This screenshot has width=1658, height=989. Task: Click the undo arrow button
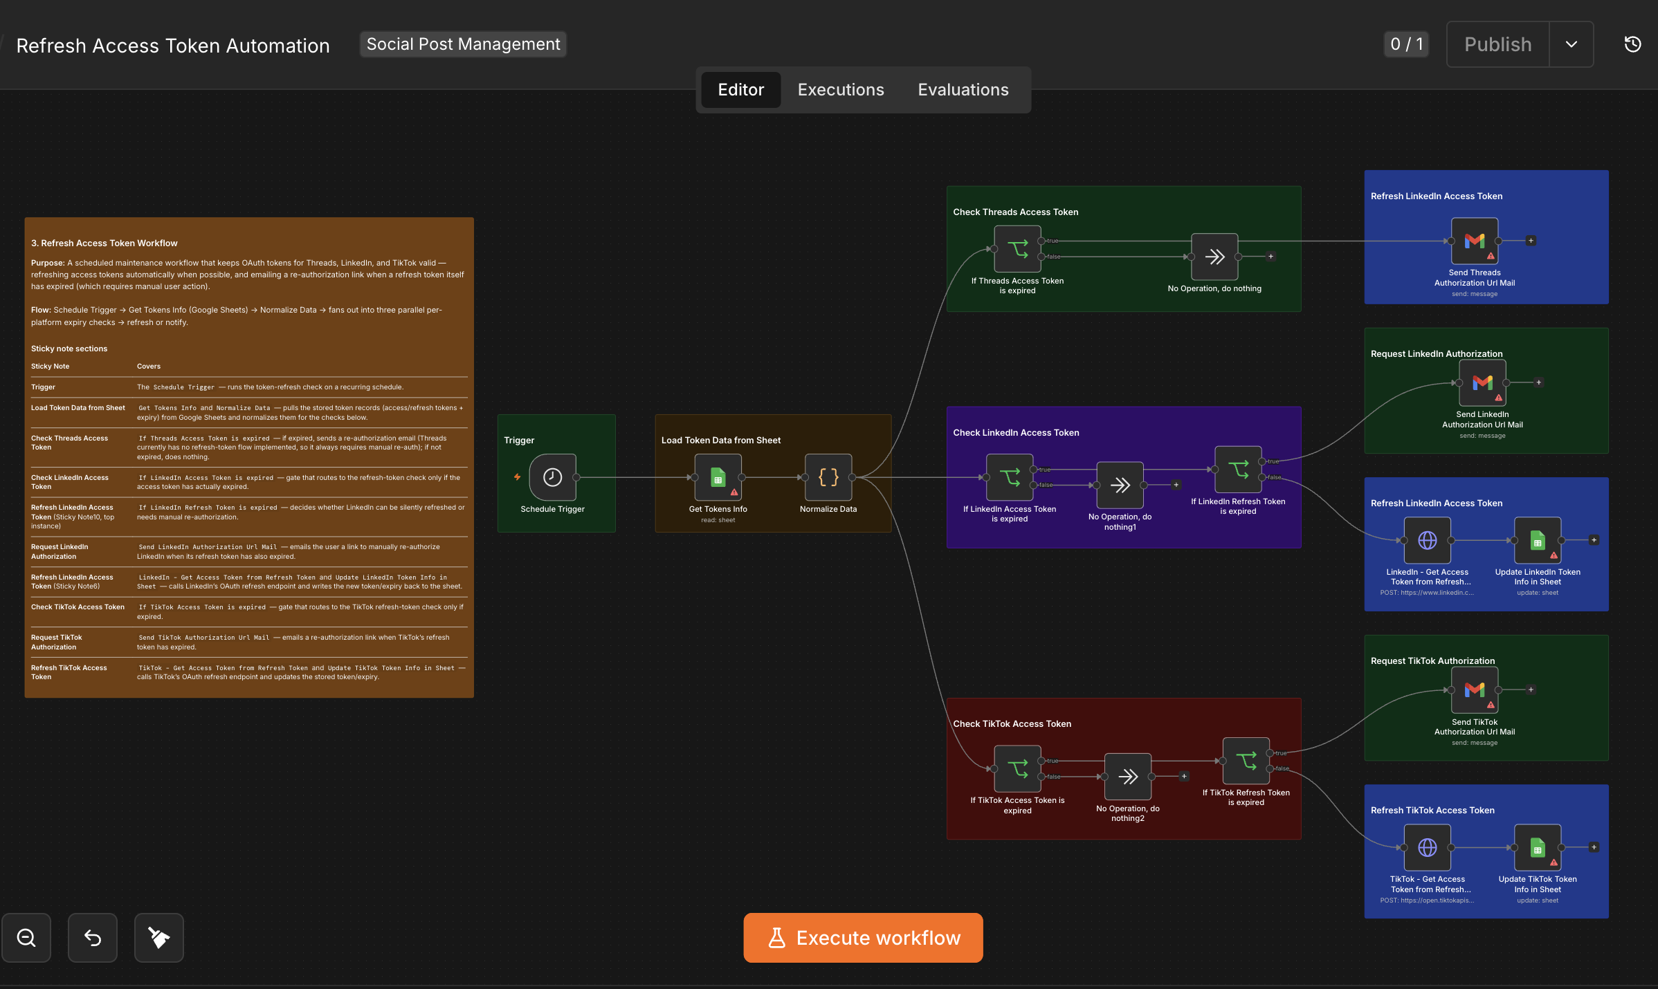pyautogui.click(x=93, y=938)
